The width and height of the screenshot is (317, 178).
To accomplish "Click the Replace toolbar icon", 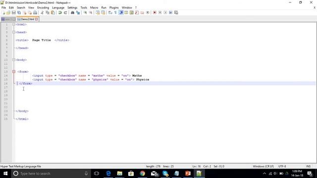I will [78, 12].
